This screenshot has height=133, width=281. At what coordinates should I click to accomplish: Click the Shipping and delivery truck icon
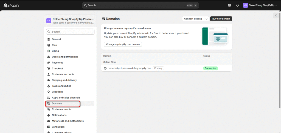(49, 80)
